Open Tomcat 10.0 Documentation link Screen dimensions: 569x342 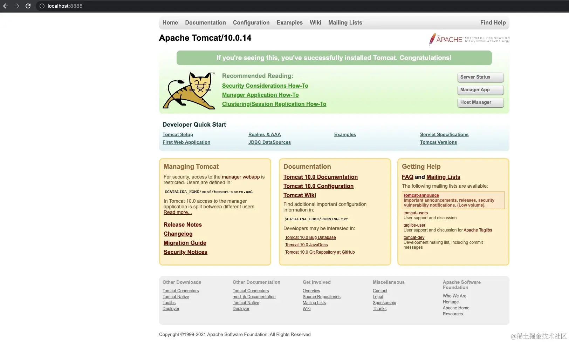point(321,177)
